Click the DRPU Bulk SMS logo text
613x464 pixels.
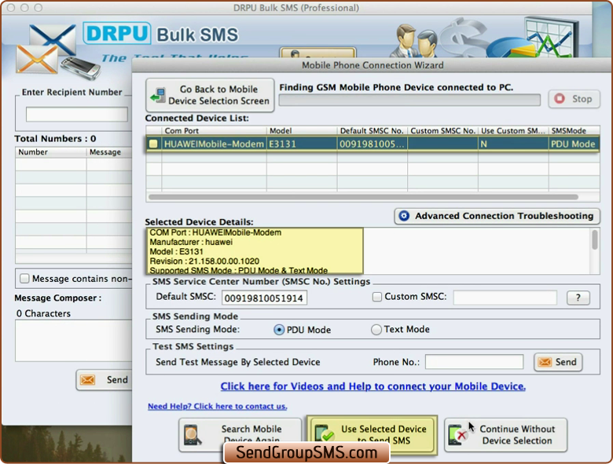(x=160, y=34)
